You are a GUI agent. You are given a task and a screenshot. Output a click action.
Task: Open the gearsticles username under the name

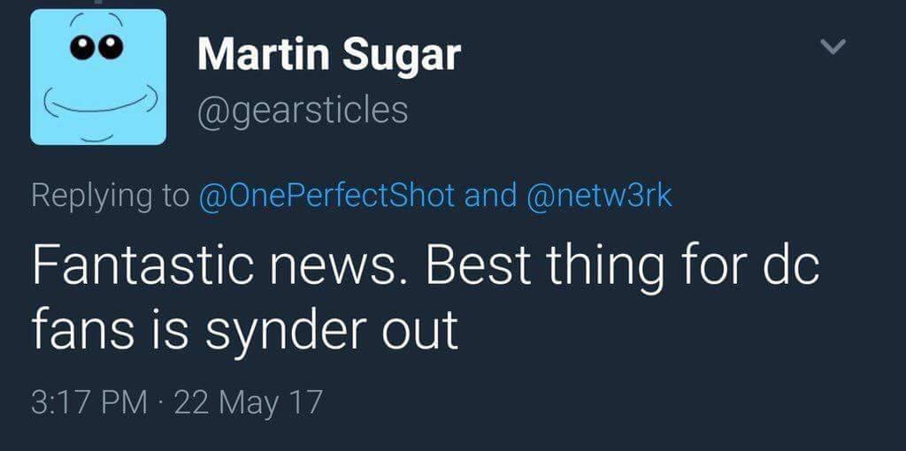(303, 110)
